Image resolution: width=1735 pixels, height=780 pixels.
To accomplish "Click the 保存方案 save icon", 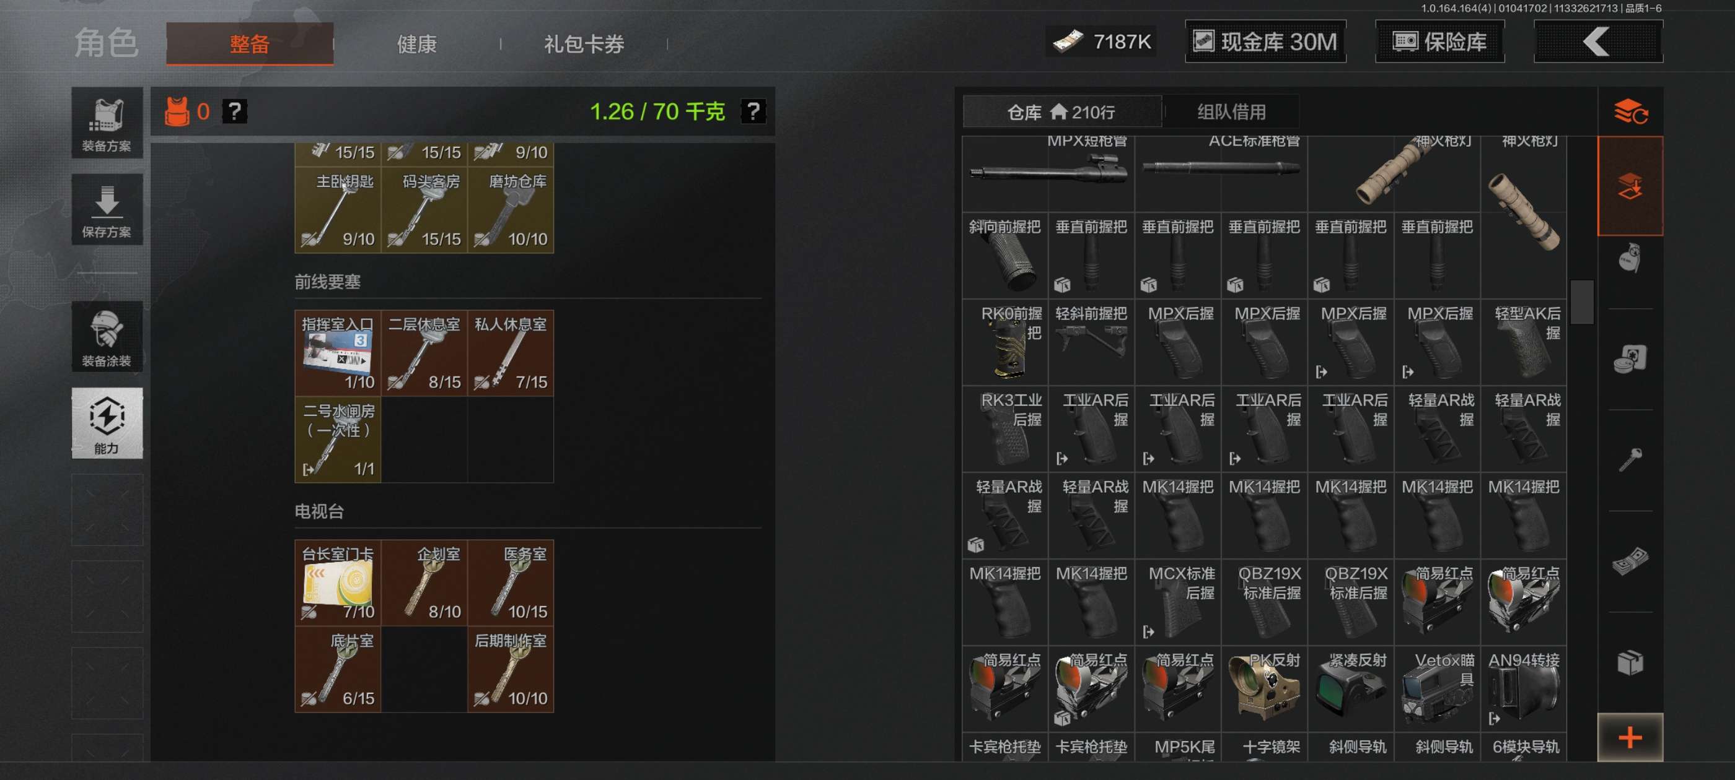I will point(107,210).
